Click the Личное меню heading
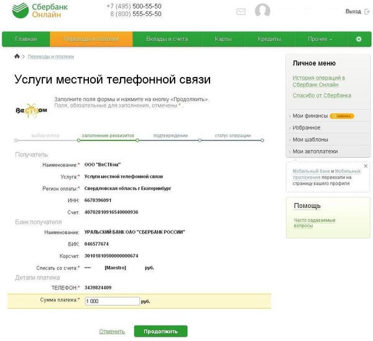The height and width of the screenshot is (341, 373). click(314, 63)
